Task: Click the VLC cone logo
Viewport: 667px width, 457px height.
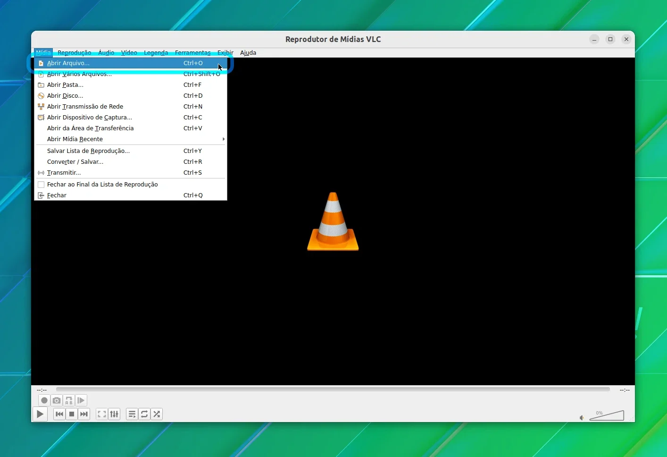Action: click(333, 221)
